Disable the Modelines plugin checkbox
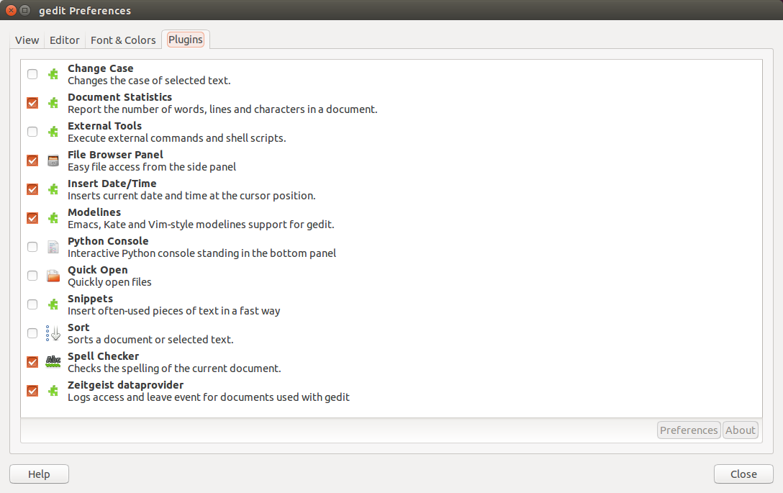This screenshot has height=493, width=783. pos(32,218)
